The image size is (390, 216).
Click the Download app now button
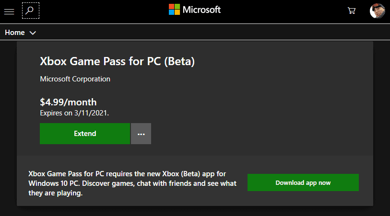303,182
